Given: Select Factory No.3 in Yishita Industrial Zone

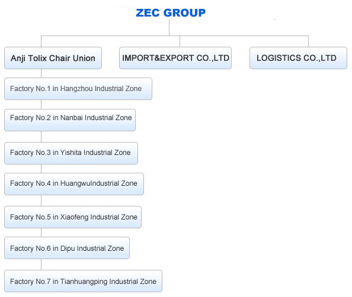Looking at the screenshot, I should [71, 153].
